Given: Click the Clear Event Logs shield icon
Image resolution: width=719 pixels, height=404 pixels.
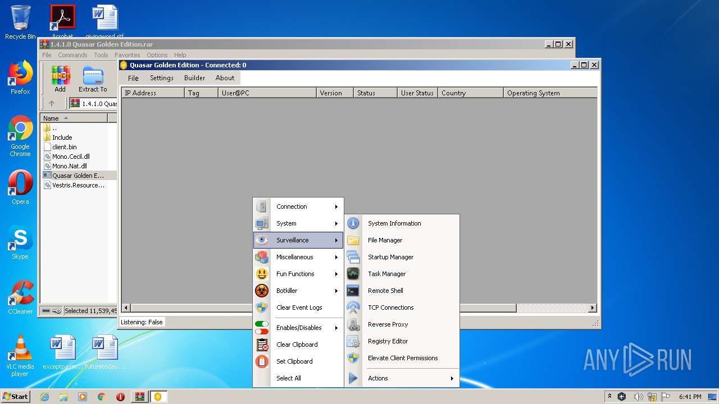Looking at the screenshot, I should click(x=262, y=307).
